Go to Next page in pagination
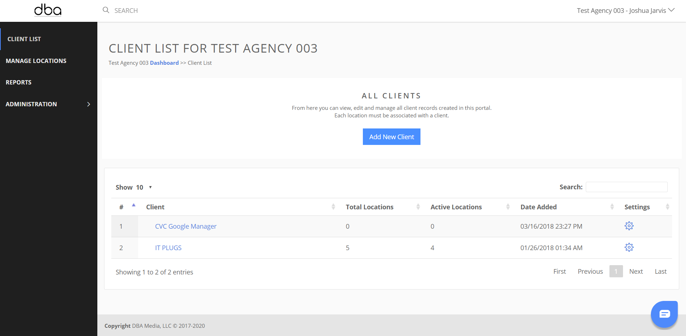 coord(636,271)
